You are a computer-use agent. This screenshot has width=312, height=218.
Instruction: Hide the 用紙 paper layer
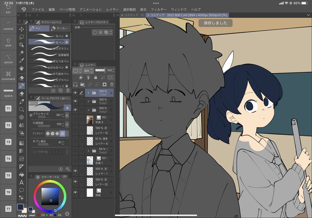click(75, 192)
